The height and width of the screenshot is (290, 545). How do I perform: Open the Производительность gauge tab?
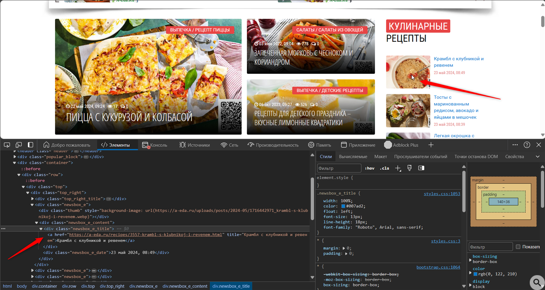point(273,145)
